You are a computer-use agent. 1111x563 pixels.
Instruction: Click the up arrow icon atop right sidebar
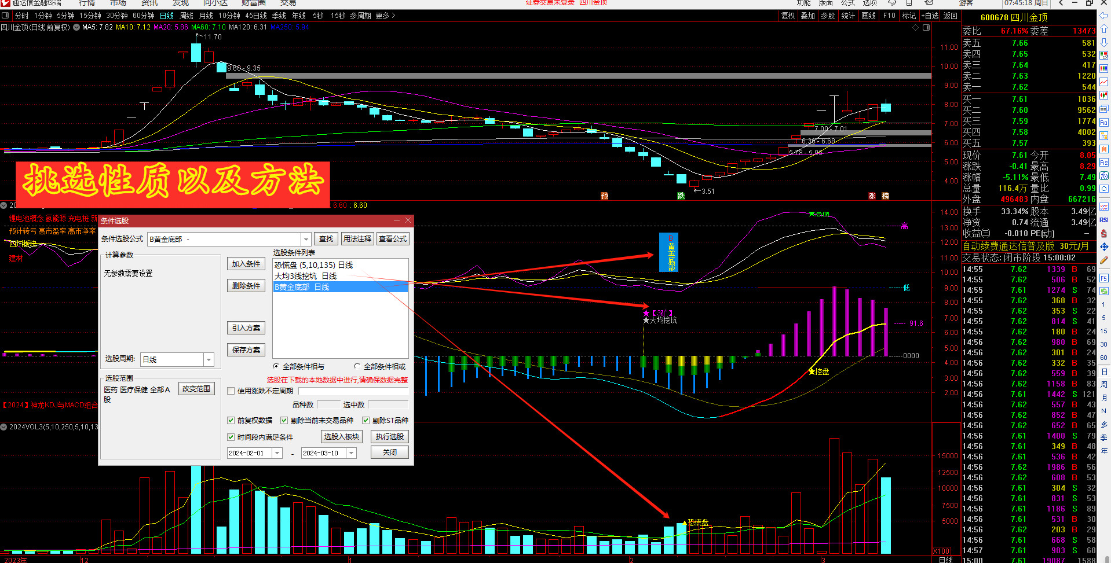tap(1104, 28)
